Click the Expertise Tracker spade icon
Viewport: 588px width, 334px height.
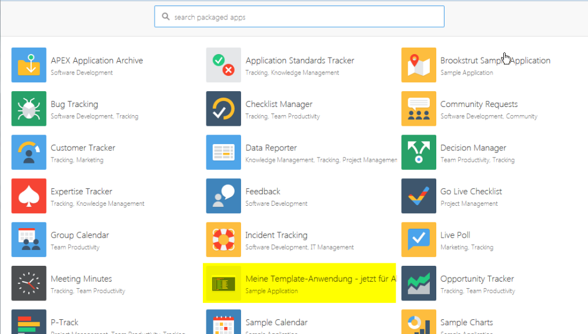tap(29, 196)
